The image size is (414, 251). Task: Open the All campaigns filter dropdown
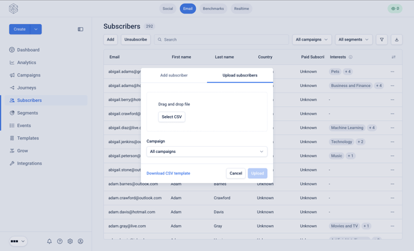tap(311, 39)
